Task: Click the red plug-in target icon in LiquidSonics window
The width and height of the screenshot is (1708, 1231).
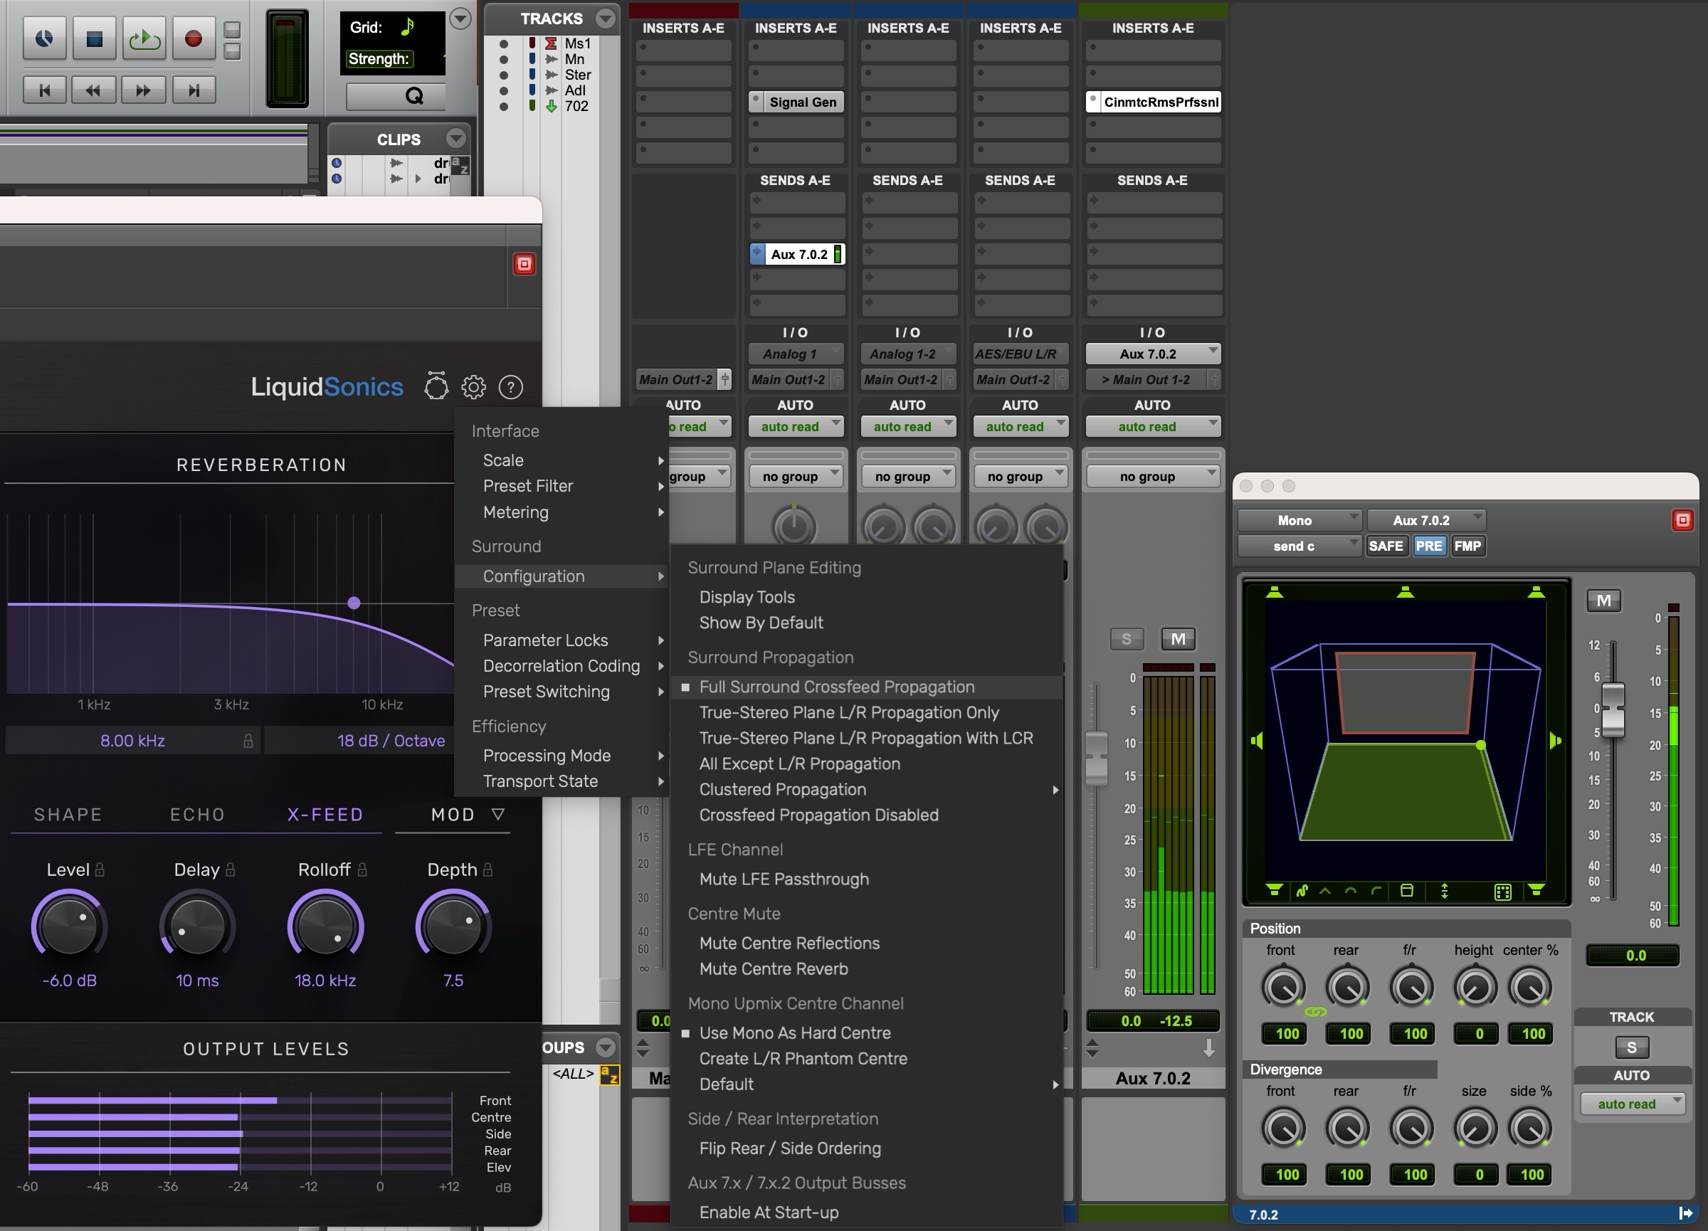Action: [524, 263]
